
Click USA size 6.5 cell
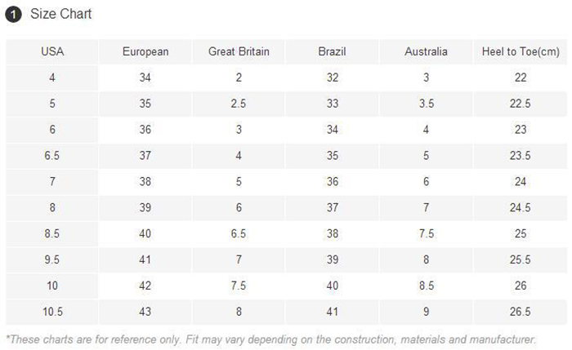pyautogui.click(x=52, y=156)
